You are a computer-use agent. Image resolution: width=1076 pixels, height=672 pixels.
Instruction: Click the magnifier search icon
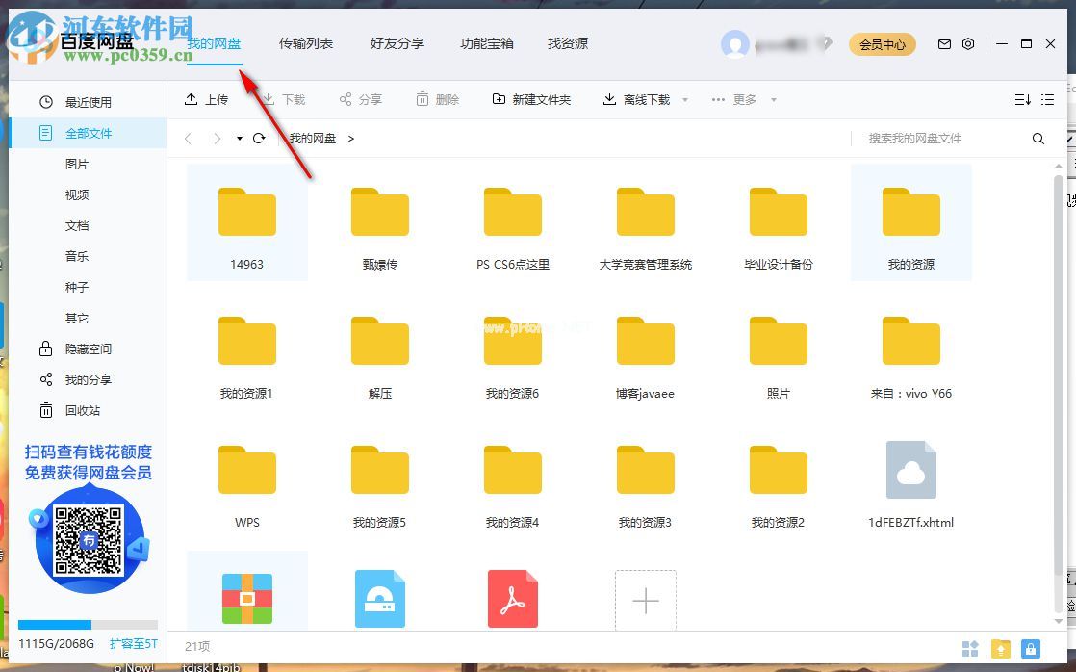(x=1038, y=139)
